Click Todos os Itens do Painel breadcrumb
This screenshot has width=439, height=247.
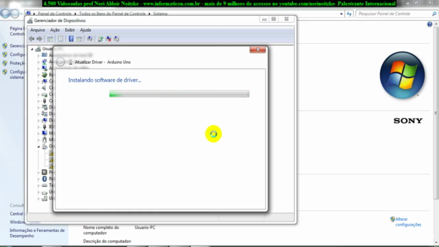pyautogui.click(x=112, y=14)
